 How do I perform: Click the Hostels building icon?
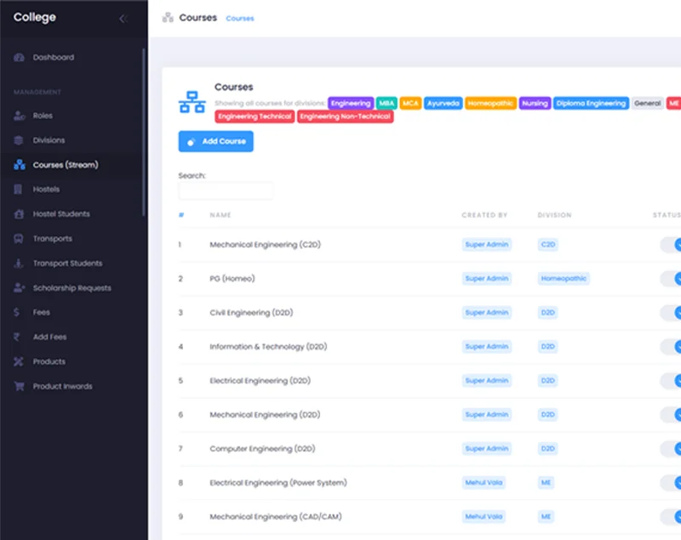[x=19, y=190]
